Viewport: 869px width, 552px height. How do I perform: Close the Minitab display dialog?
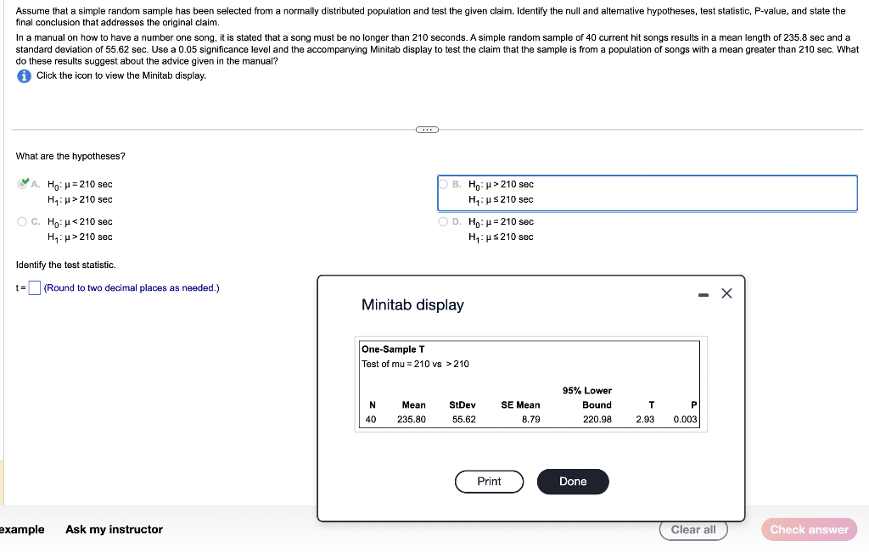click(726, 293)
